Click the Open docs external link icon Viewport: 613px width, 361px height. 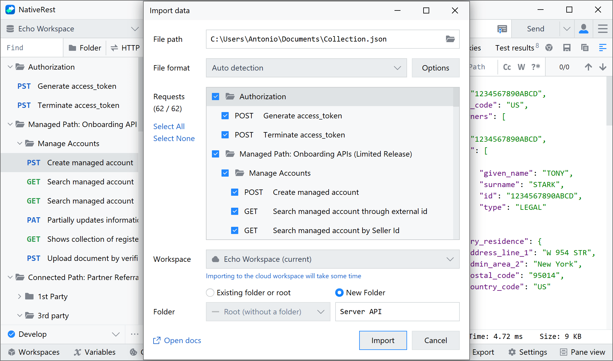coord(157,340)
